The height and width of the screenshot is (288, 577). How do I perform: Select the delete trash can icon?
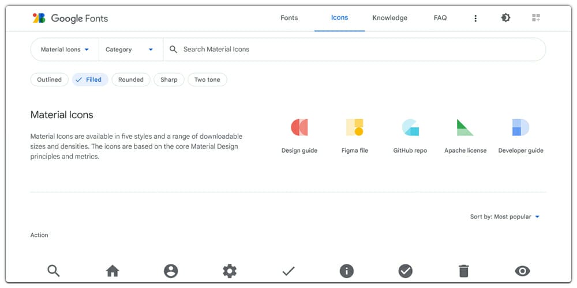point(464,271)
